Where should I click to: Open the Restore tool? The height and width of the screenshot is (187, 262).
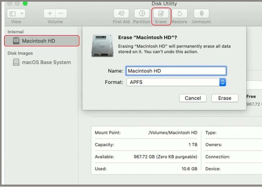click(180, 13)
